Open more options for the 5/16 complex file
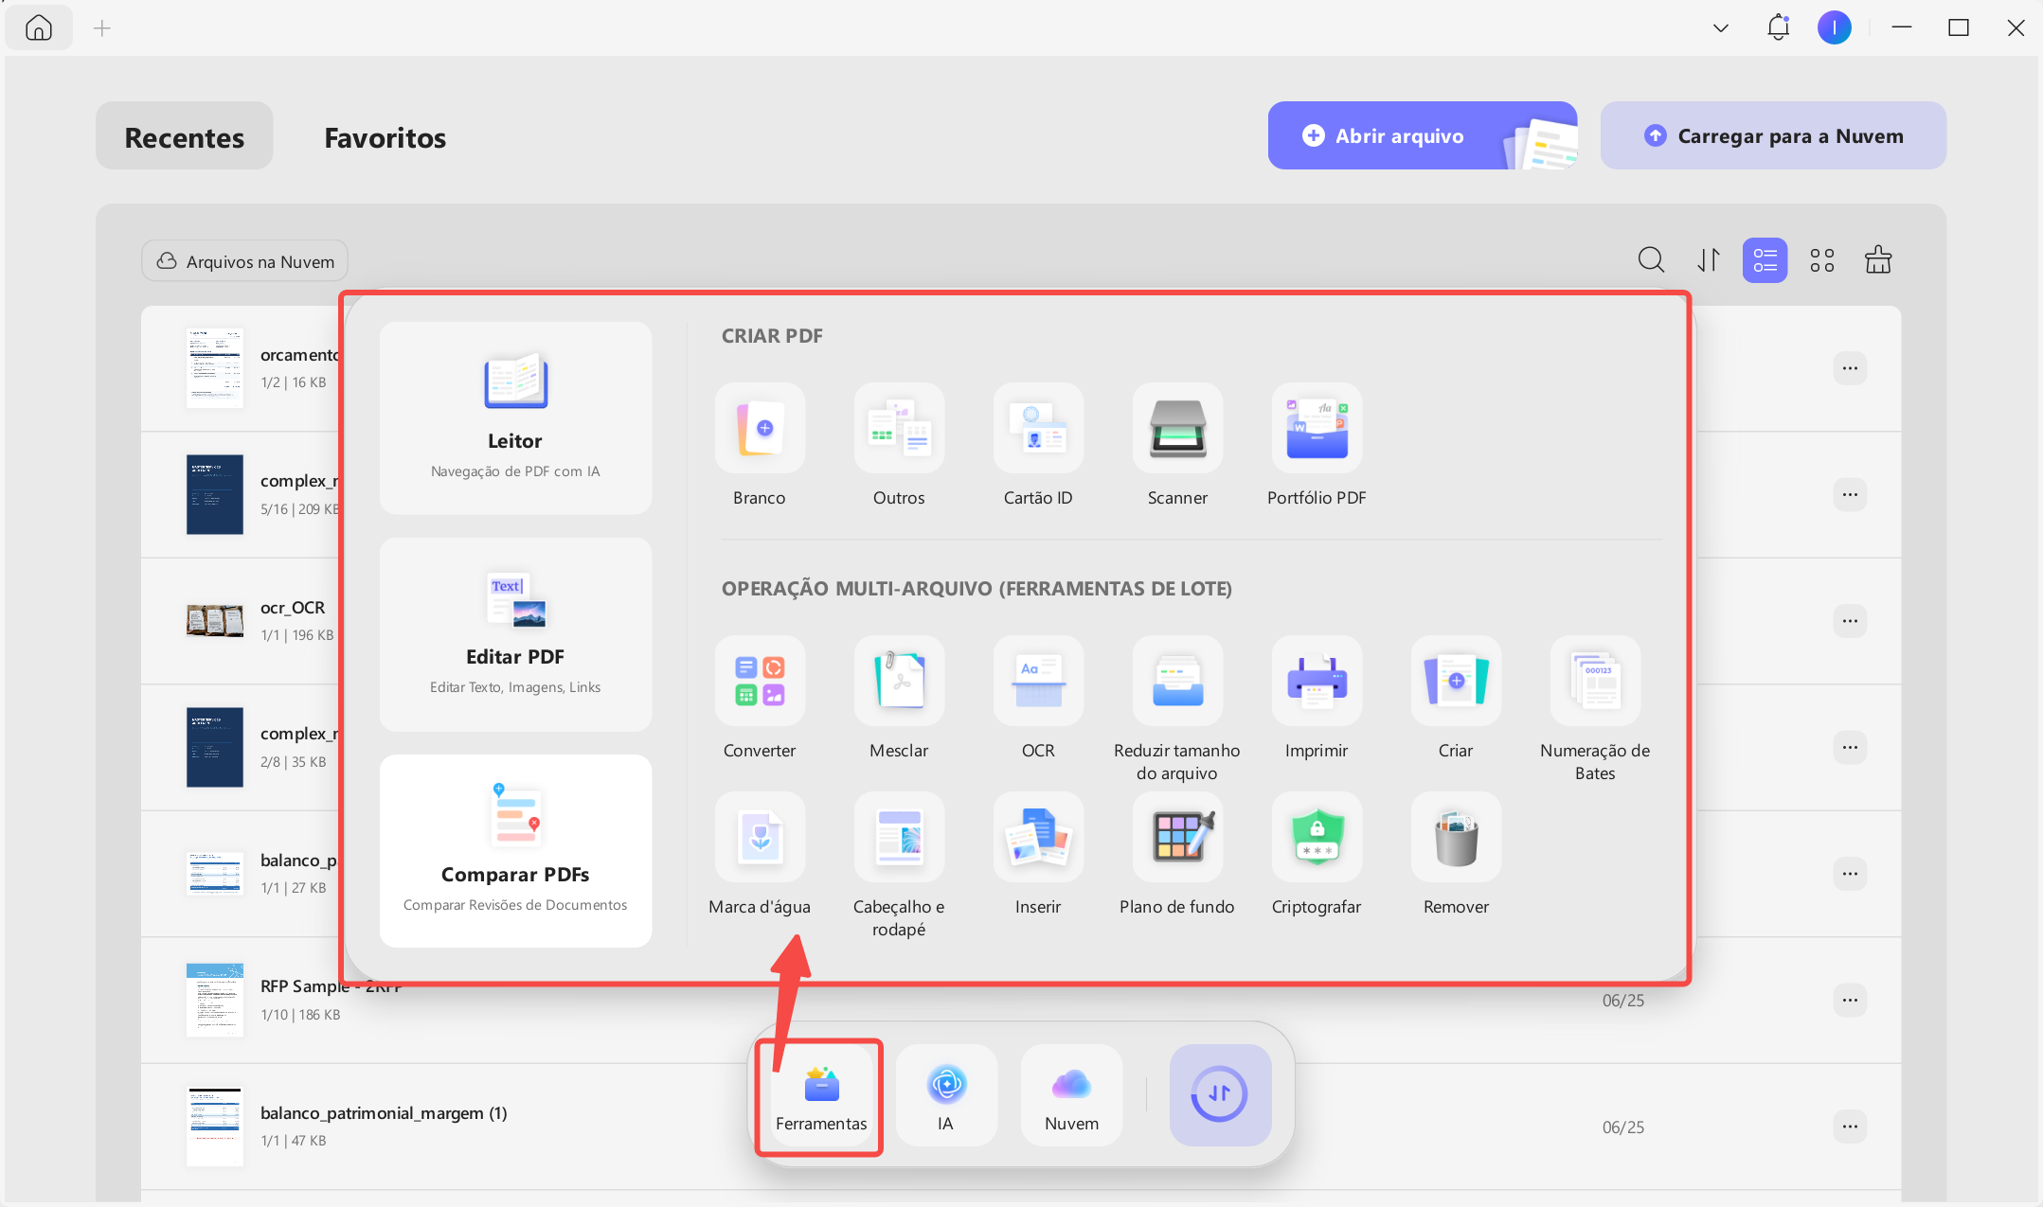 pos(1850,494)
